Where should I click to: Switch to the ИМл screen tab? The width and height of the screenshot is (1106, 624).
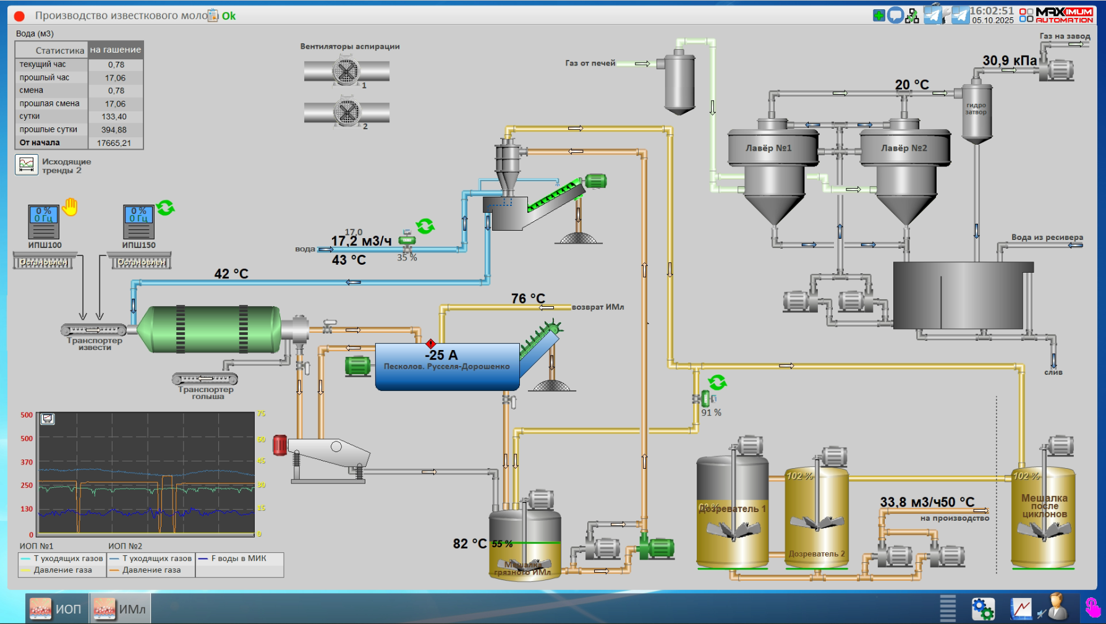click(120, 609)
